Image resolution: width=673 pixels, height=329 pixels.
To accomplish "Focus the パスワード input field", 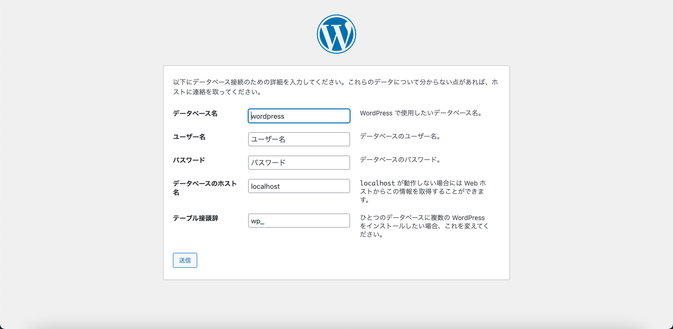I will (299, 163).
